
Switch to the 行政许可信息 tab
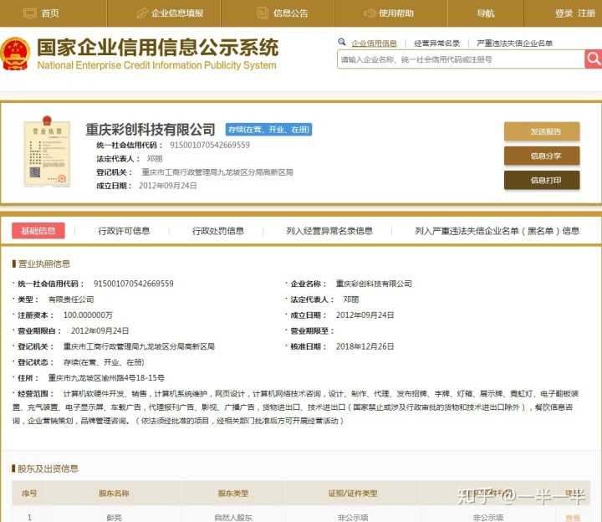[124, 231]
